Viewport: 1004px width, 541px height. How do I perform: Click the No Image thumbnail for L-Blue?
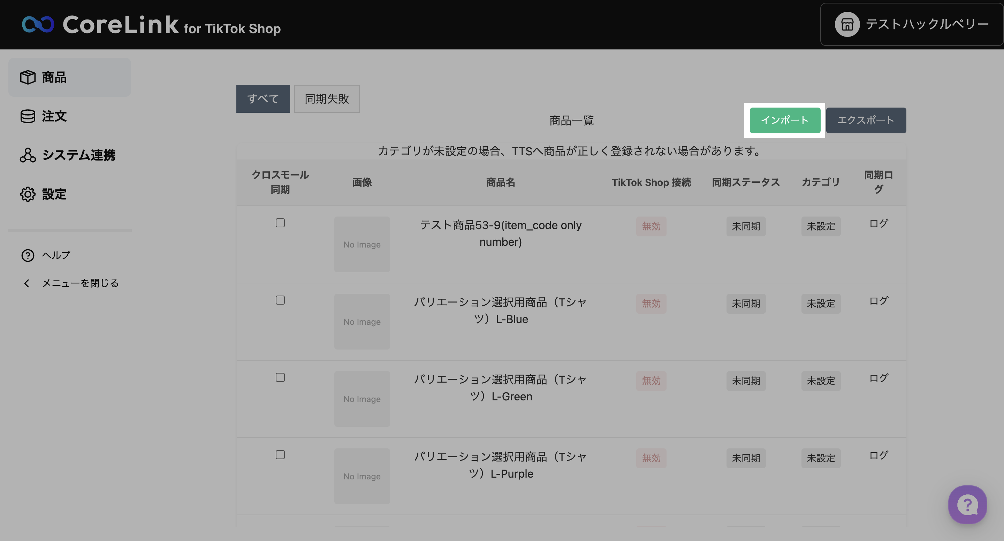[362, 321]
